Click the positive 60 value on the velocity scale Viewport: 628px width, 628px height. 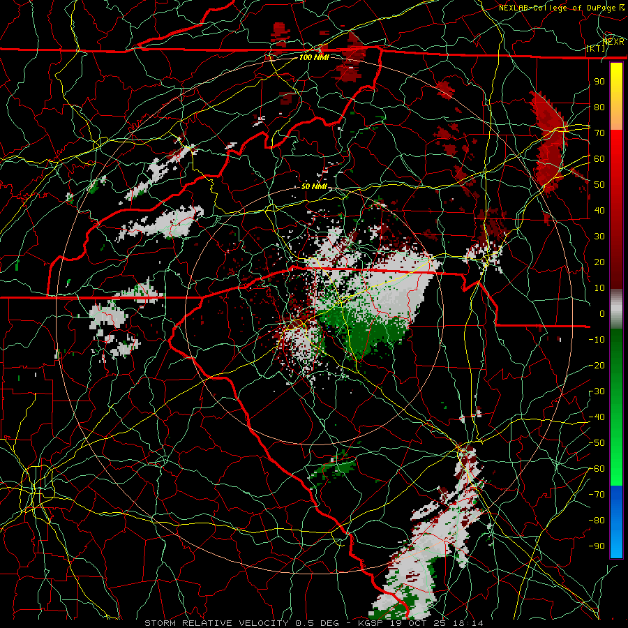tap(599, 158)
